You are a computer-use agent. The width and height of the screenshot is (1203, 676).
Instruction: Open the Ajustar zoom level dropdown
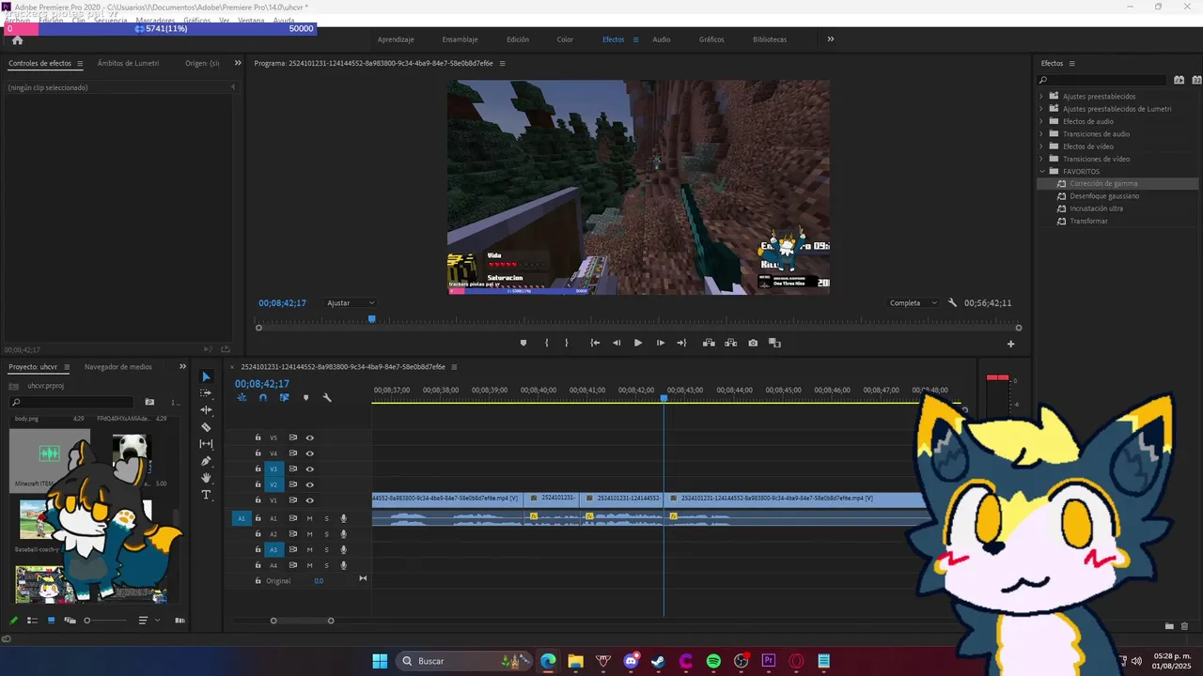[x=351, y=303]
